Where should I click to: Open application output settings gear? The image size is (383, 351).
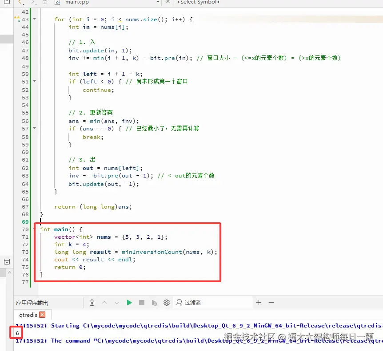point(167,303)
